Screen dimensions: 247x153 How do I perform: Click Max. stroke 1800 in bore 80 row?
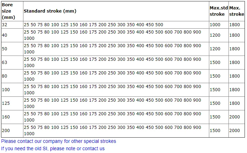237,76
